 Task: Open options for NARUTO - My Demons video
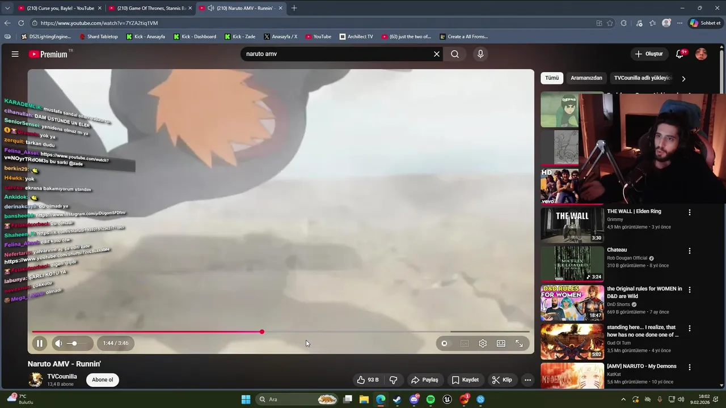[690, 367]
